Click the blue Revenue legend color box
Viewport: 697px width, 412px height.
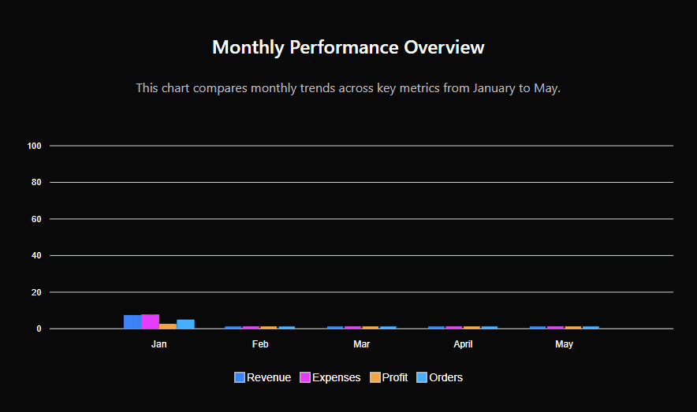pos(240,377)
